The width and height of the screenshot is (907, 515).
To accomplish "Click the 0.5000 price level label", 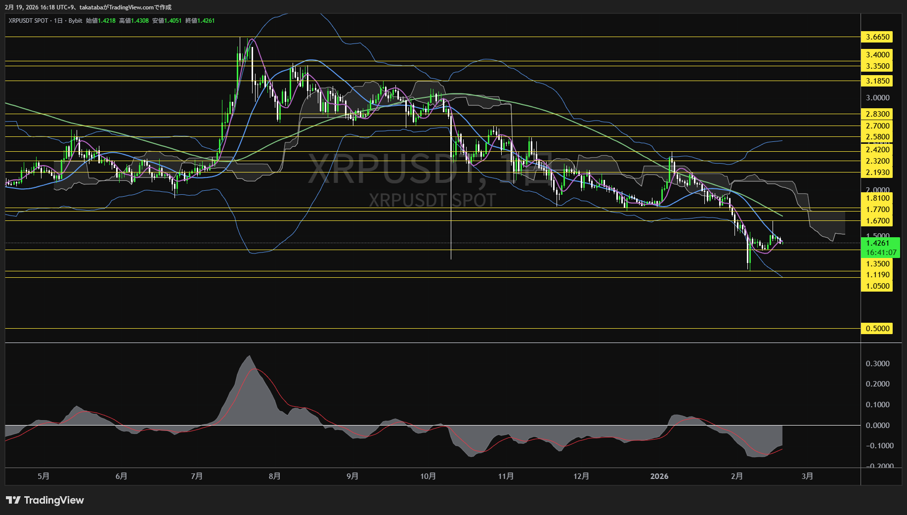I will point(877,329).
